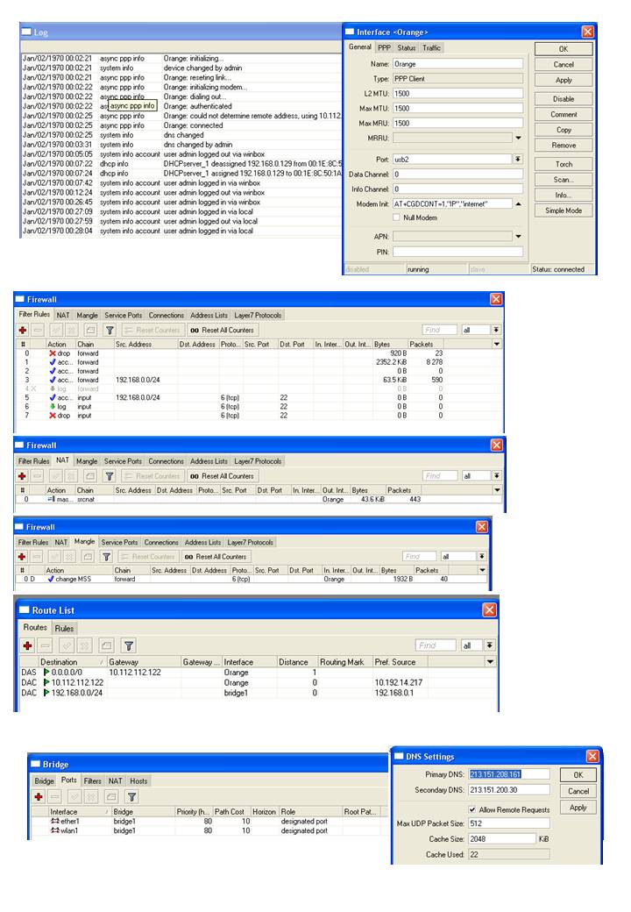This screenshot has width=631, height=912.
Task: Enable the Null Modem checkbox
Action: 396,217
